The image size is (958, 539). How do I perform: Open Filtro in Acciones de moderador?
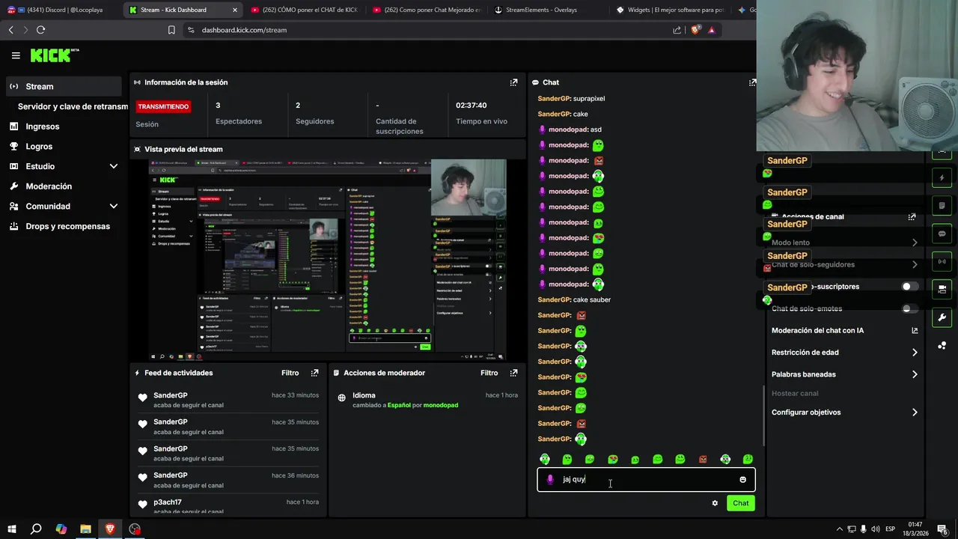[489, 373]
